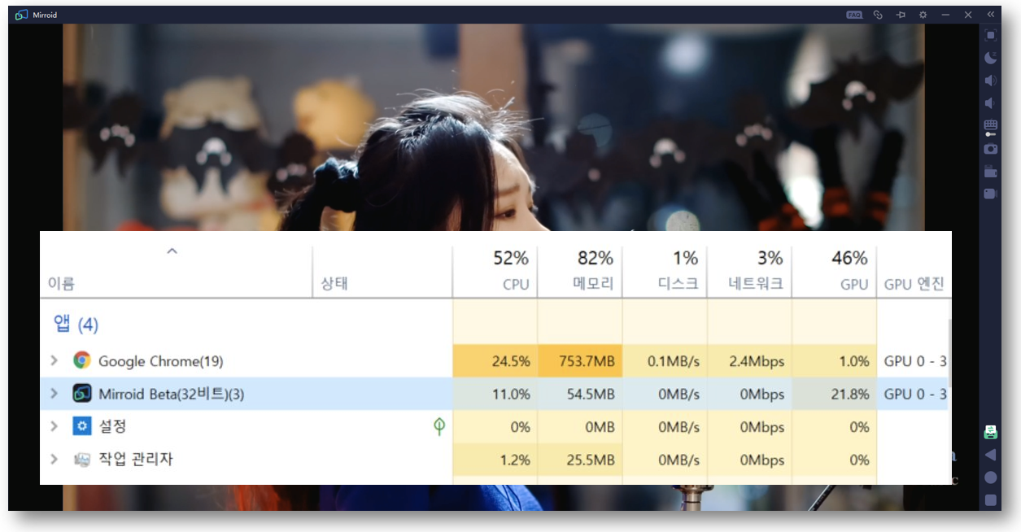The width and height of the screenshot is (1021, 532).
Task: Lower volume with the quieter speaker icon
Action: click(x=990, y=103)
